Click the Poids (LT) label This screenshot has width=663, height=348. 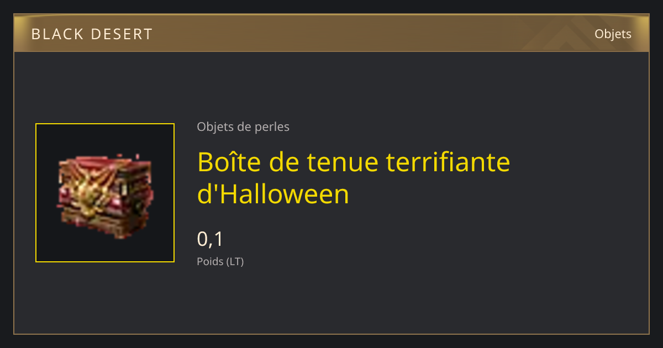coord(220,261)
